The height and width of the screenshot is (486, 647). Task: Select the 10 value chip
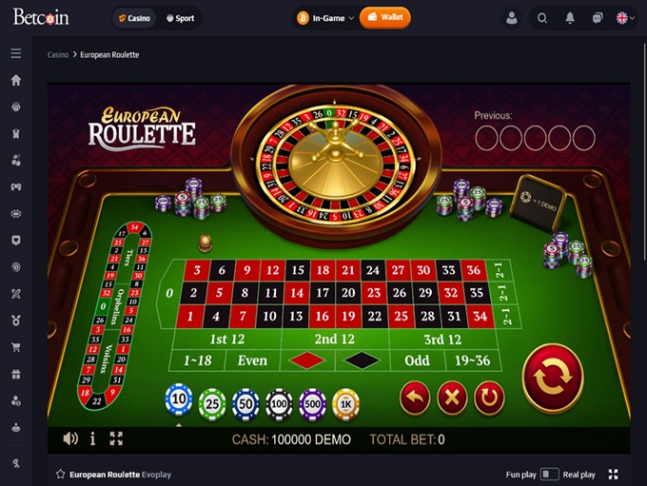179,399
